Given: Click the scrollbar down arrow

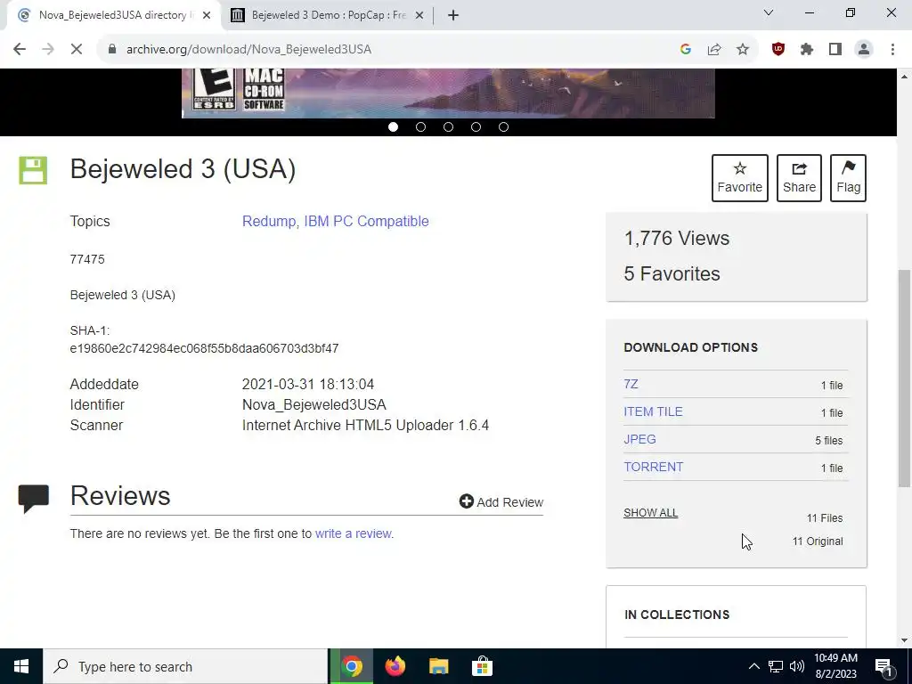Looking at the screenshot, I should [905, 640].
